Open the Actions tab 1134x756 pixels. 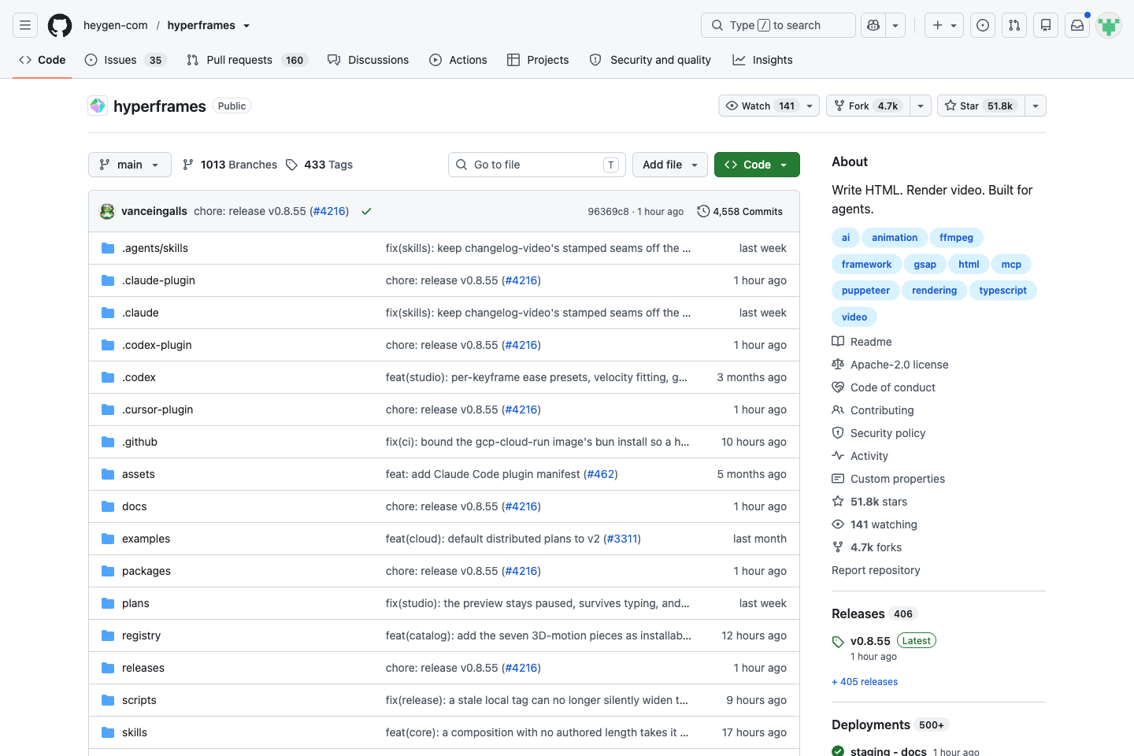point(458,60)
